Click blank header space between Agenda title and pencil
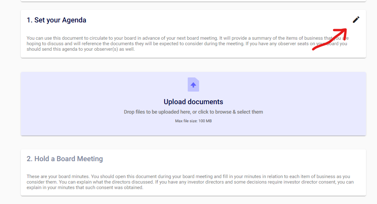377x204 pixels. pos(216,20)
